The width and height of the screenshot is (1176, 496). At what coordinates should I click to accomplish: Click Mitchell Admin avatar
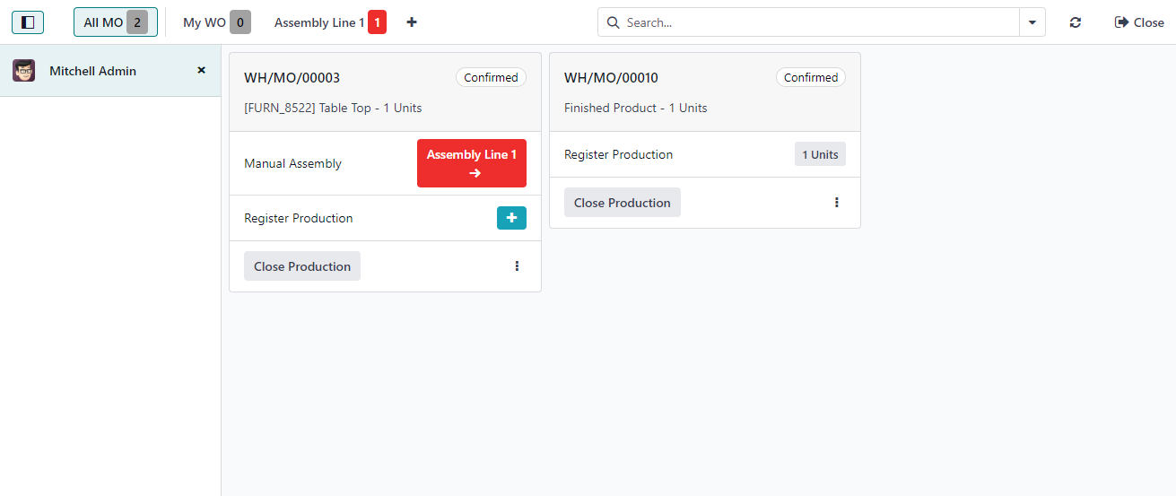point(24,71)
